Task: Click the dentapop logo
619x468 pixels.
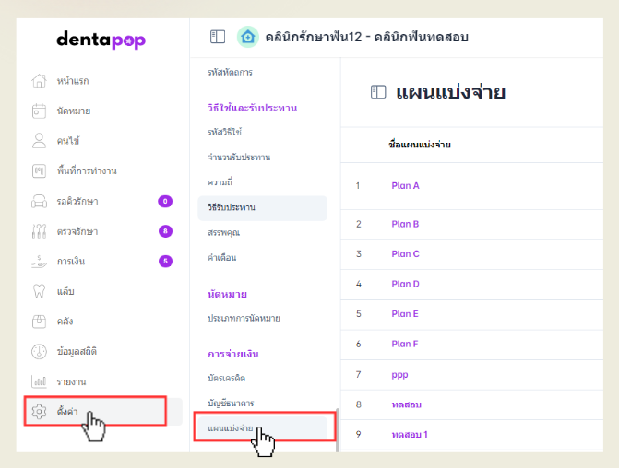Action: point(101,40)
